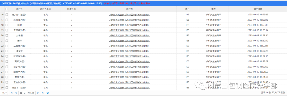This screenshot has width=287, height=98.
Task: Click the page number input showing 2
Action: [25, 93]
